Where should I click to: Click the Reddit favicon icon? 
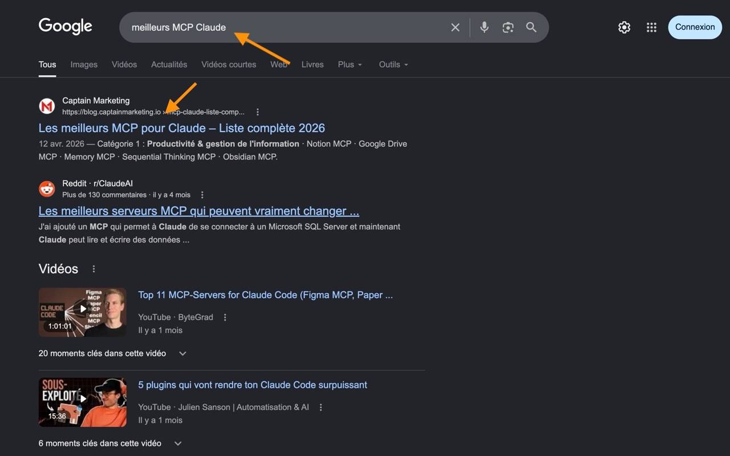(x=47, y=188)
